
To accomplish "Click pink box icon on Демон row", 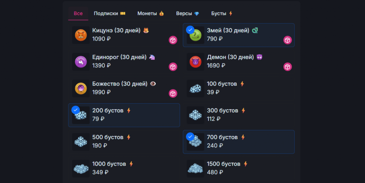I will click(x=288, y=67).
